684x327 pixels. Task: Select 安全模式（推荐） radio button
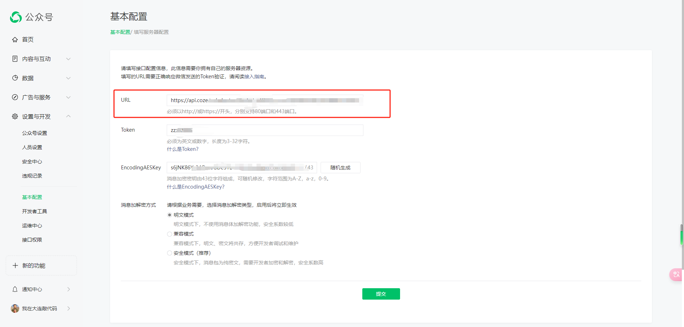pyautogui.click(x=170, y=253)
